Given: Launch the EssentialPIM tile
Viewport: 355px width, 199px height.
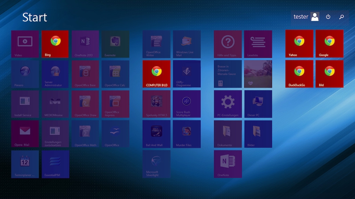Looking at the screenshot, I should point(55,164).
